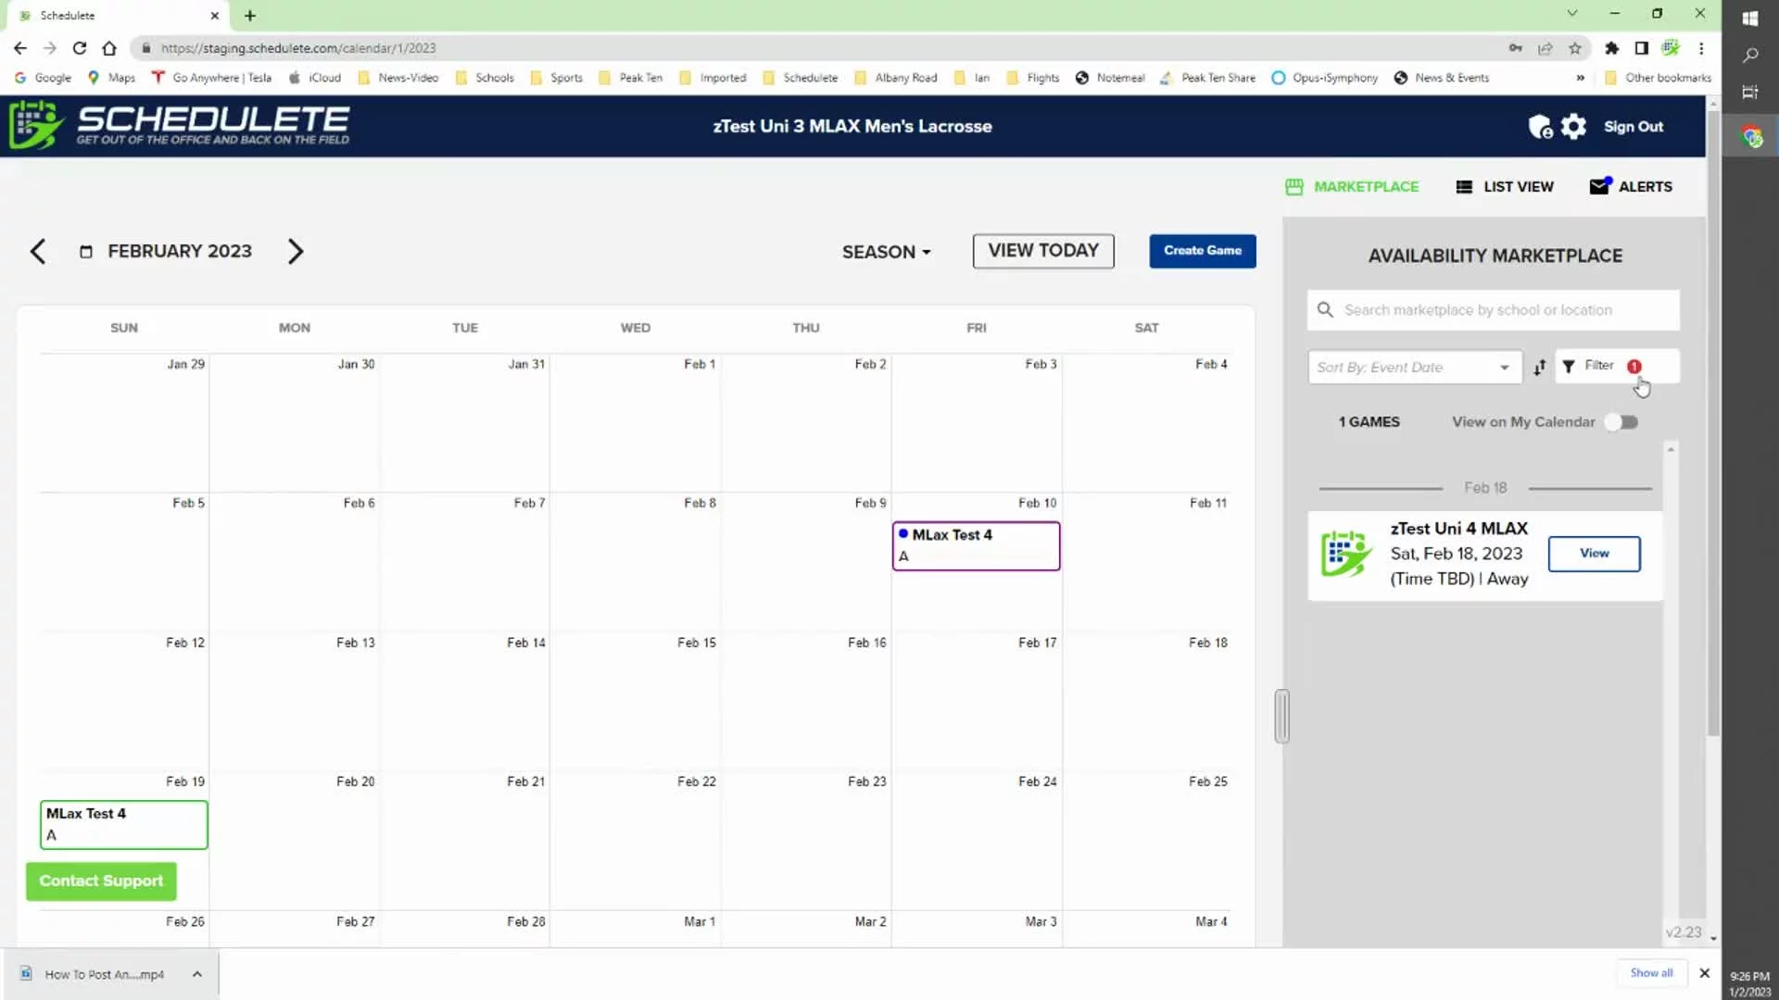Open the Sports bookmark folder
This screenshot has height=1000, width=1779.
(x=557, y=78)
